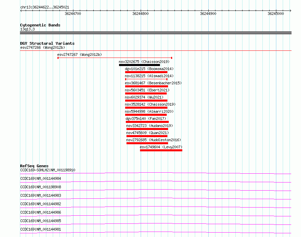Click the DGV Structural Variants track title
301x237 pixels.
(47, 43)
